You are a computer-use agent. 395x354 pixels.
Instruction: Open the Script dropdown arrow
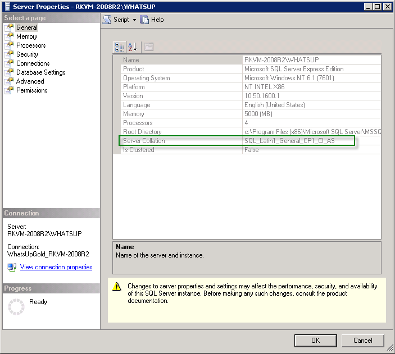click(134, 20)
